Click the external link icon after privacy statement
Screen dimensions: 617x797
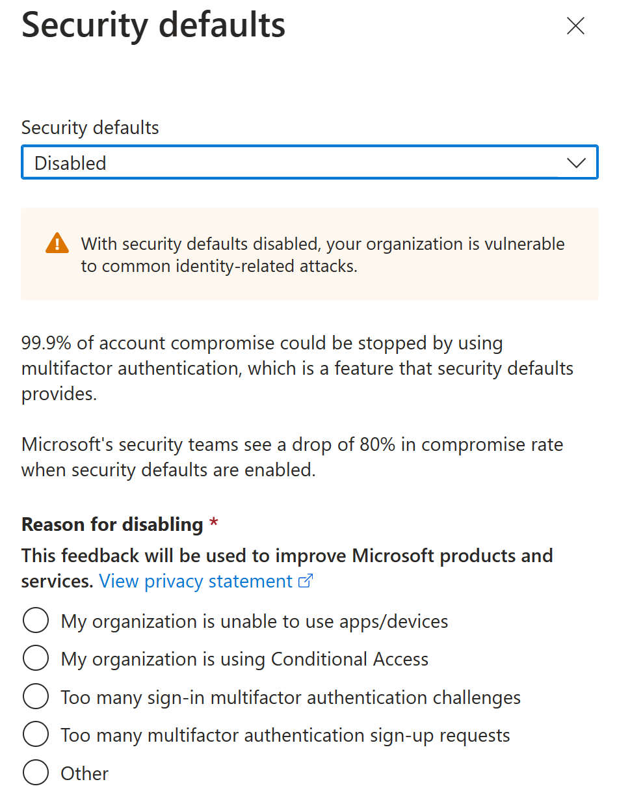306,581
